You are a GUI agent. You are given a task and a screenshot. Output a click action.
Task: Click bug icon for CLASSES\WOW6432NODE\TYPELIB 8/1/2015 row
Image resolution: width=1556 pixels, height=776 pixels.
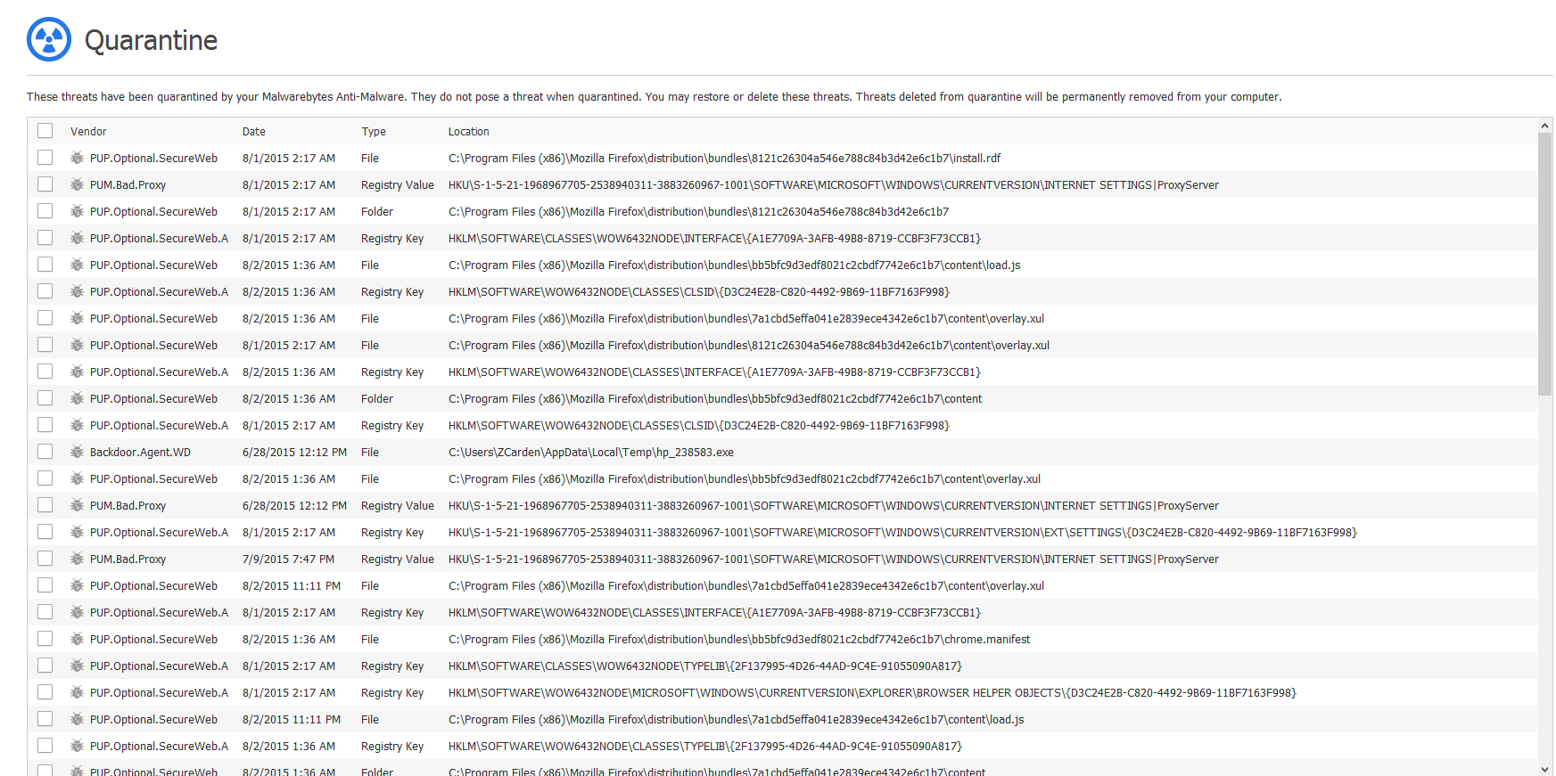(78, 666)
